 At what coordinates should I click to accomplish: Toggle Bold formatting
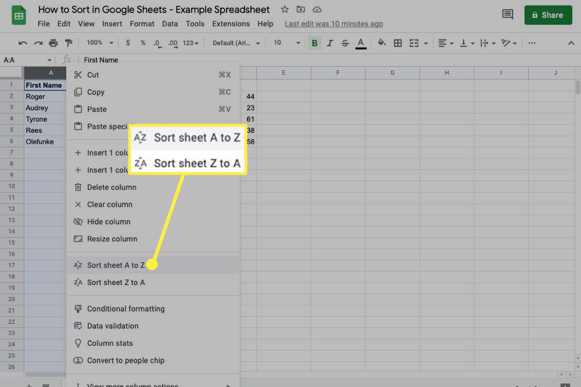click(x=314, y=44)
